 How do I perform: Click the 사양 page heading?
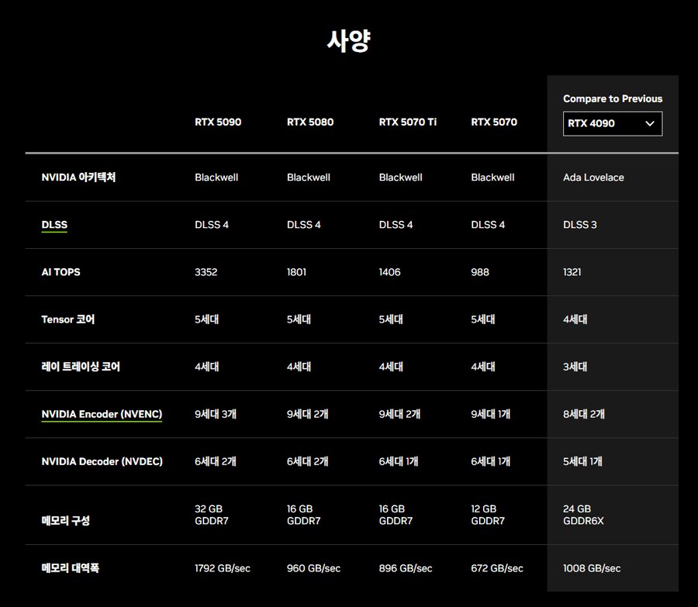click(348, 41)
